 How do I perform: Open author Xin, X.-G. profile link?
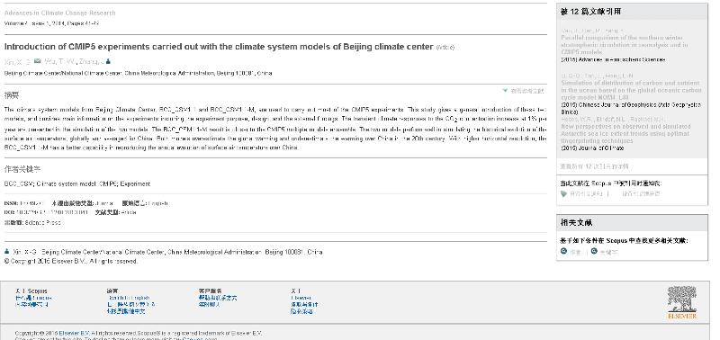(17, 61)
